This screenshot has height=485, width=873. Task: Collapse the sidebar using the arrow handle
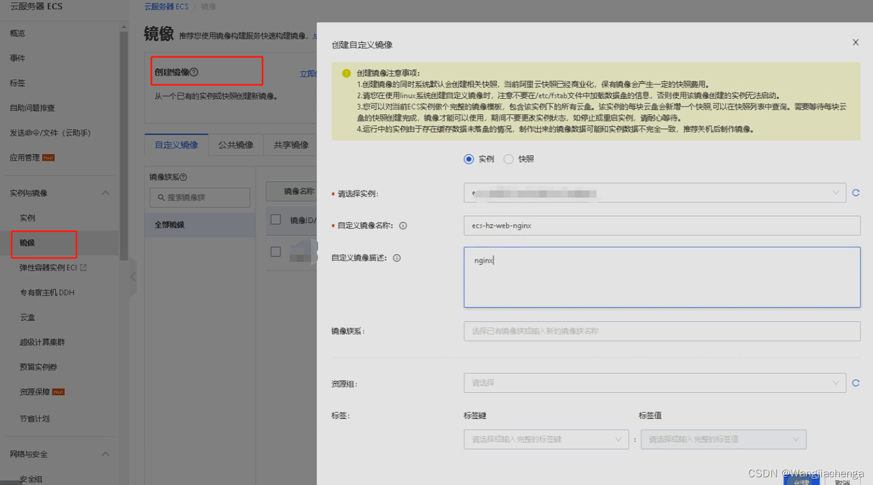[x=133, y=277]
